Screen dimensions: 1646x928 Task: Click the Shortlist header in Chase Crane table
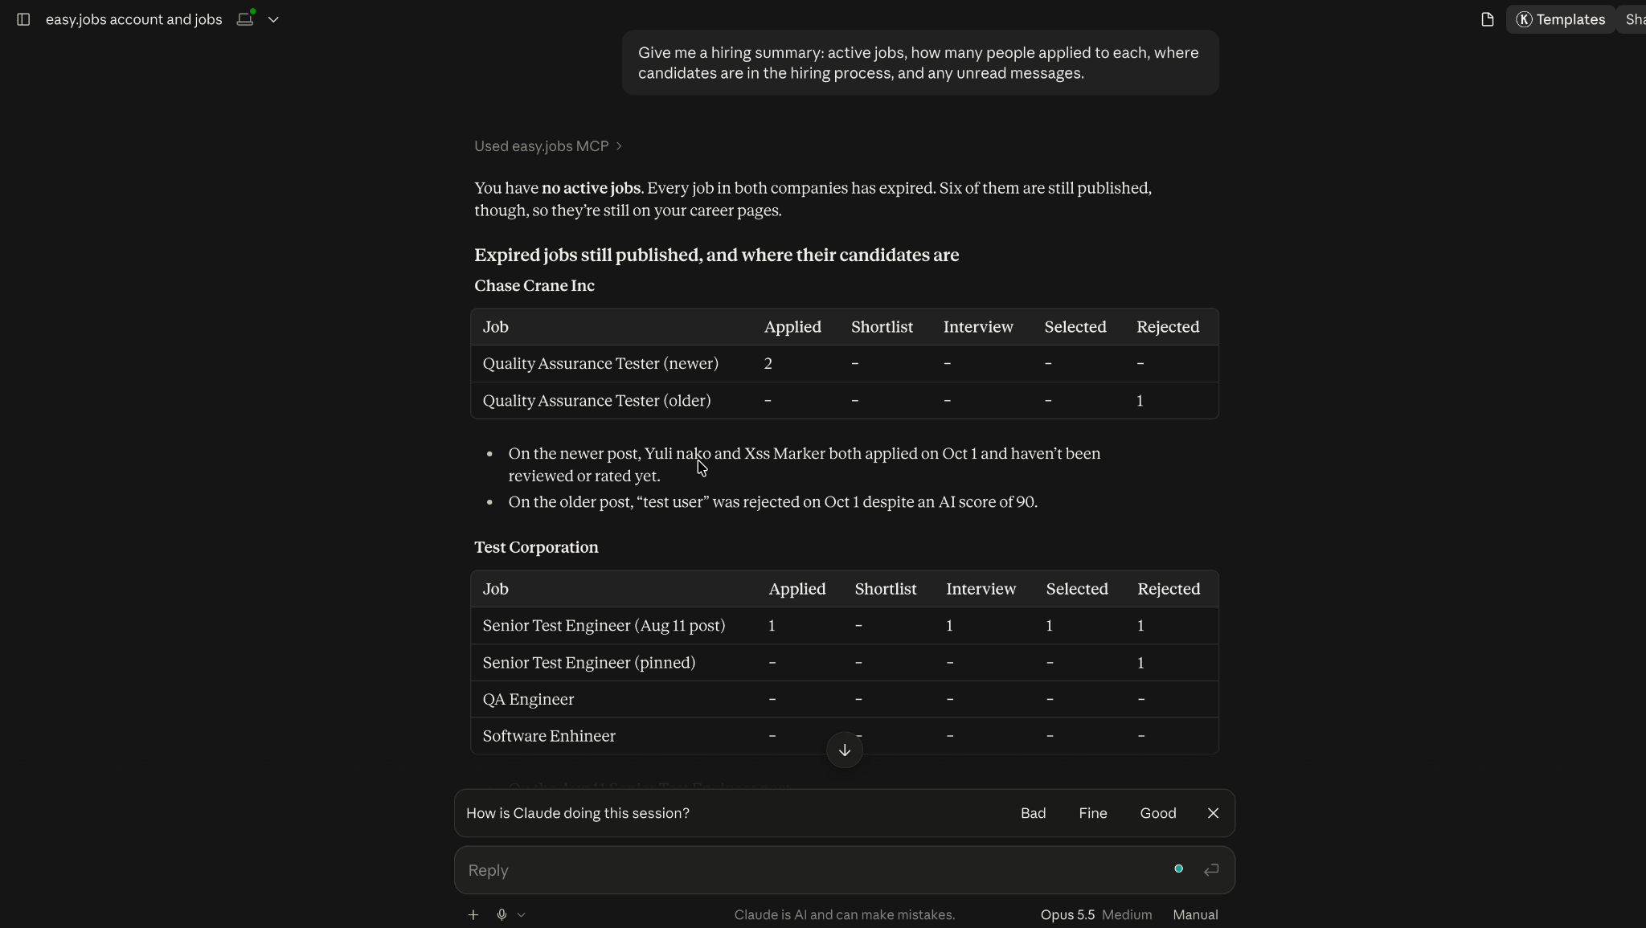tap(882, 327)
